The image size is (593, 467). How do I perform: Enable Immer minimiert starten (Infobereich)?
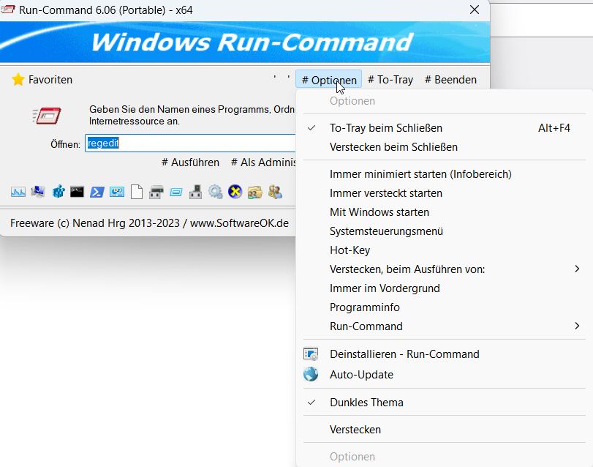[444, 174]
